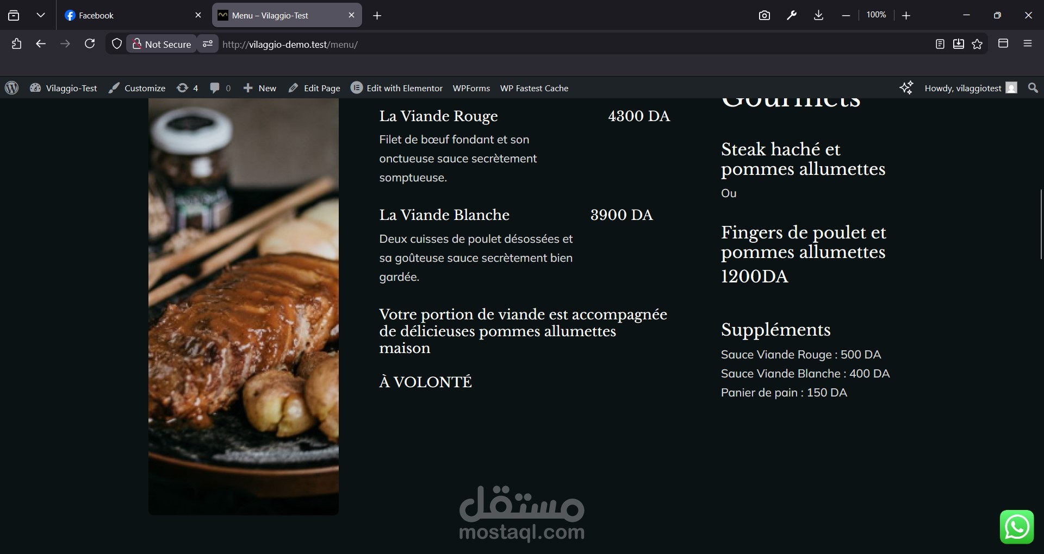
Task: Expand the New content admin menu
Action: tap(259, 88)
